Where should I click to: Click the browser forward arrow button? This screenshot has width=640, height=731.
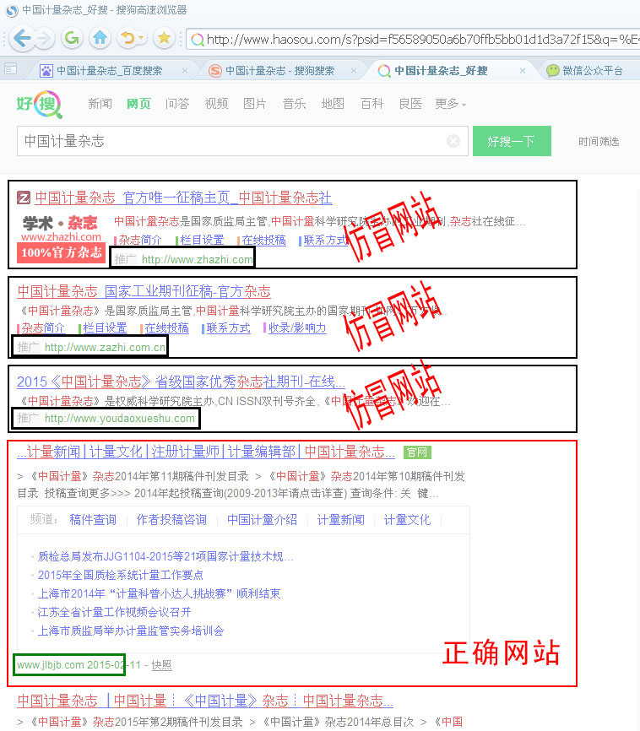tap(44, 38)
